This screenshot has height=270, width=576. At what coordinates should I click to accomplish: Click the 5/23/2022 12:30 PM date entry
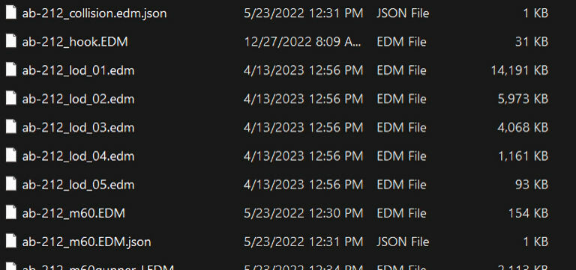[304, 213]
